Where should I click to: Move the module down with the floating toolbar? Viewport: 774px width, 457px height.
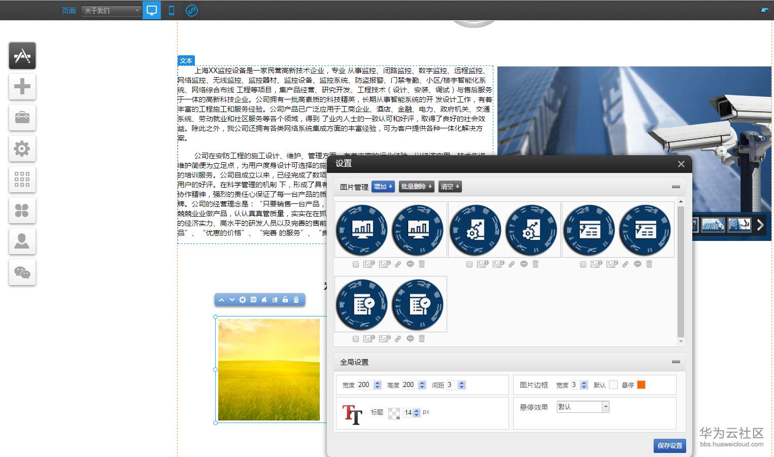232,300
